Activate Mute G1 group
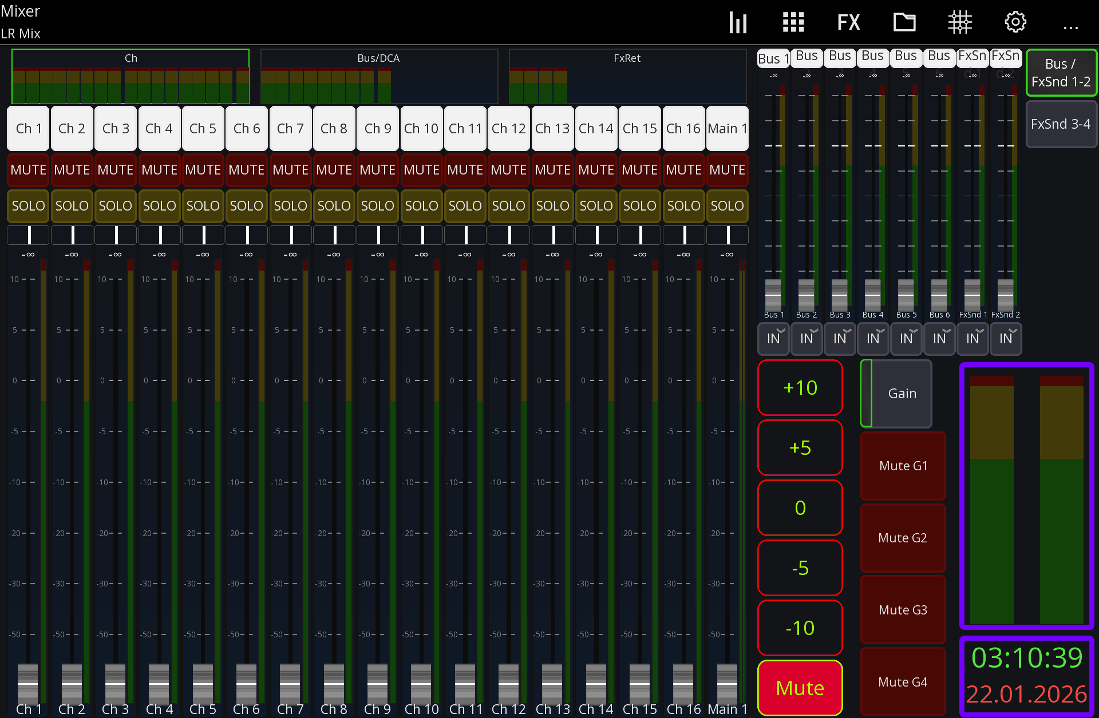Viewport: 1099px width, 718px height. click(903, 466)
